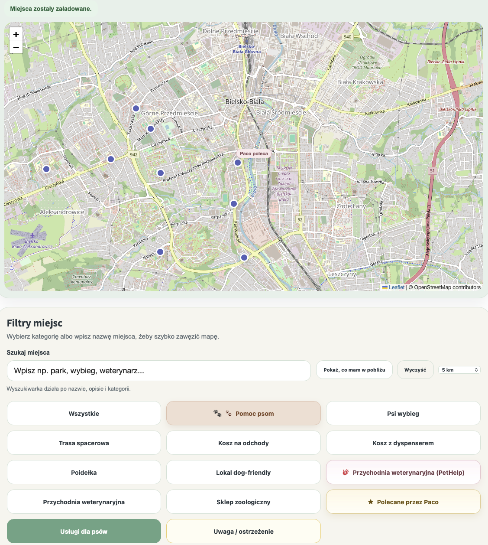
Task: Click 'Pokaż, co mam w pobliżu' button
Action: (354, 370)
